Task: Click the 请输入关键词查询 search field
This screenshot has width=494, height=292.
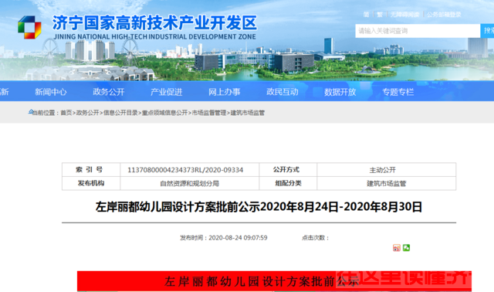Action: click(418, 31)
